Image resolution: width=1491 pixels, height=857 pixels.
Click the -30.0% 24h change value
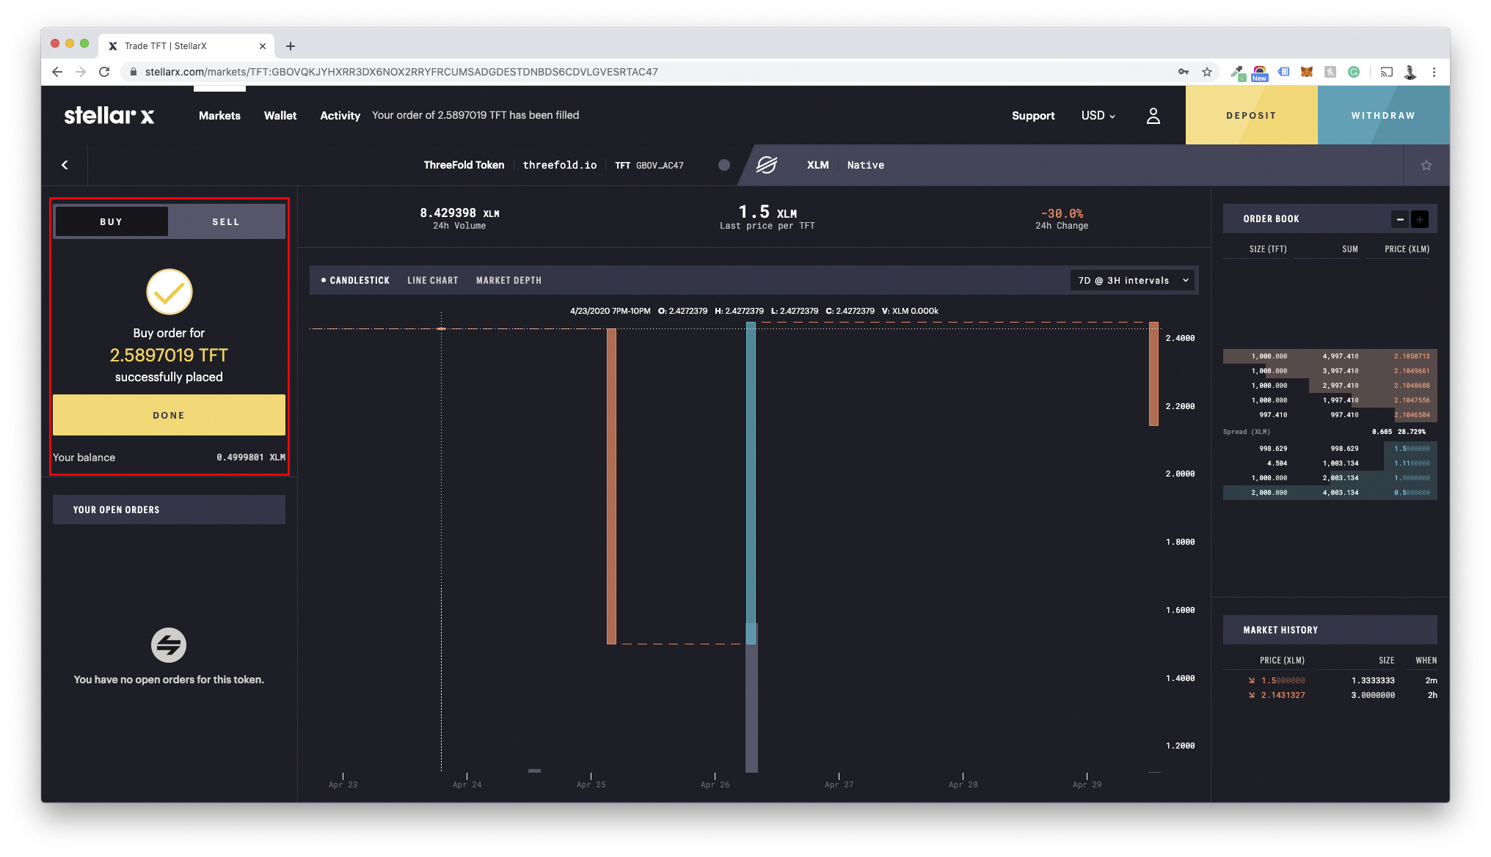1062,213
